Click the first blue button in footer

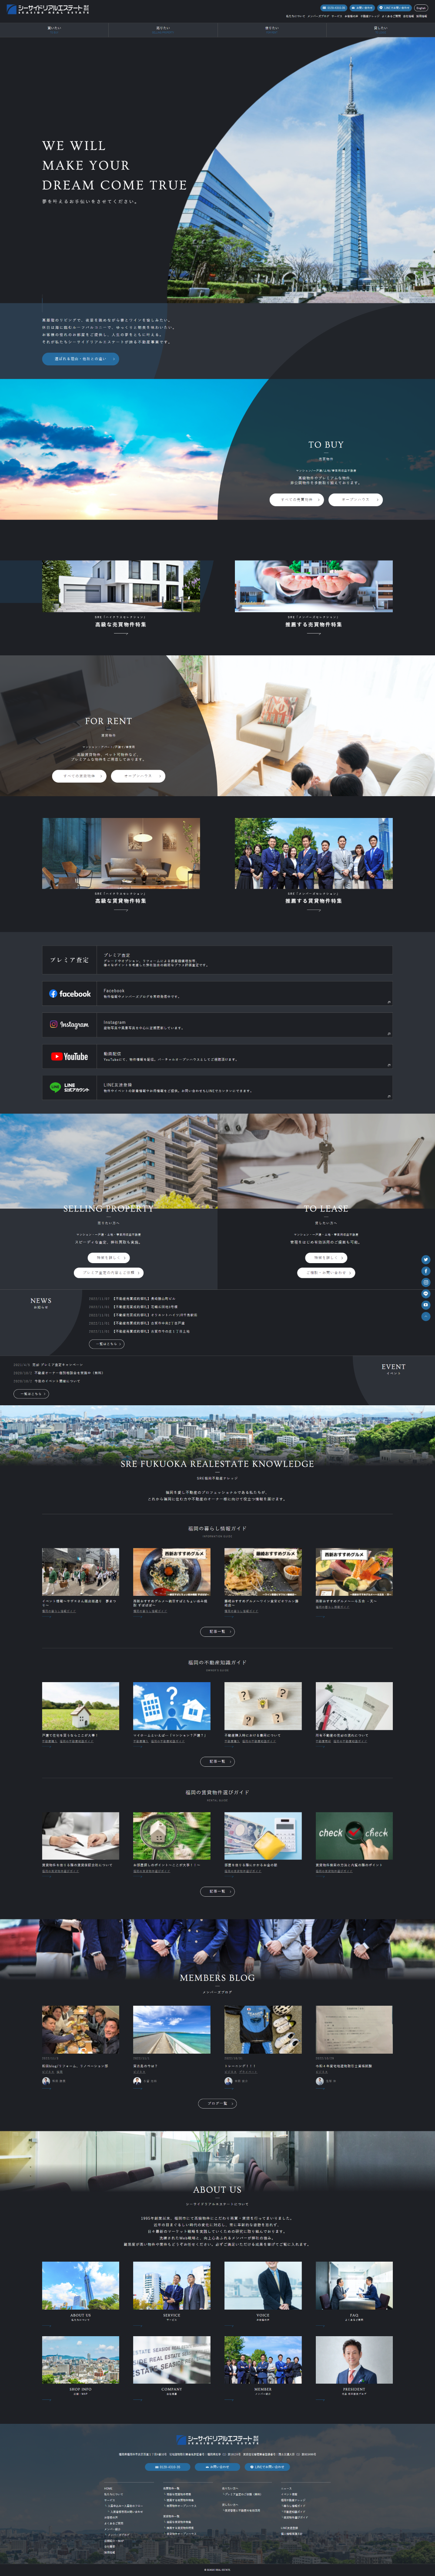167,2467
